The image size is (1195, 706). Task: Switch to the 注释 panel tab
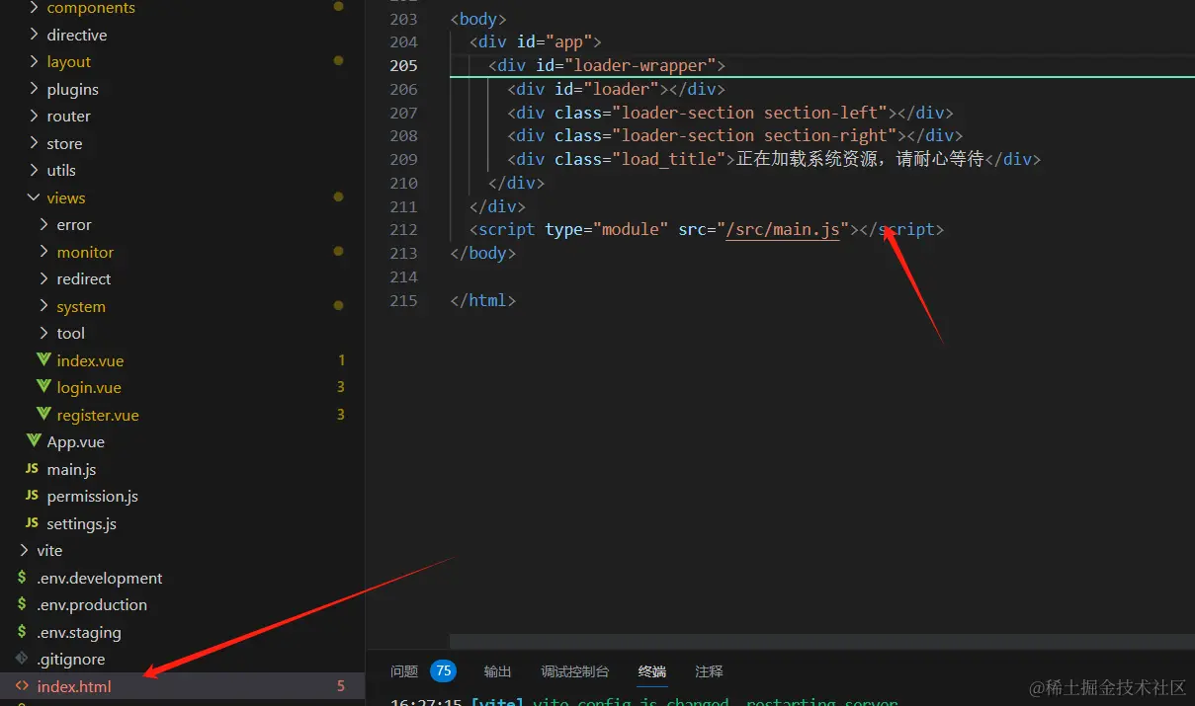[709, 671]
